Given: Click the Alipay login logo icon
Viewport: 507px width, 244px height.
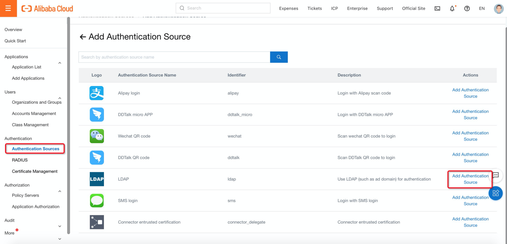Looking at the screenshot, I should tap(97, 93).
